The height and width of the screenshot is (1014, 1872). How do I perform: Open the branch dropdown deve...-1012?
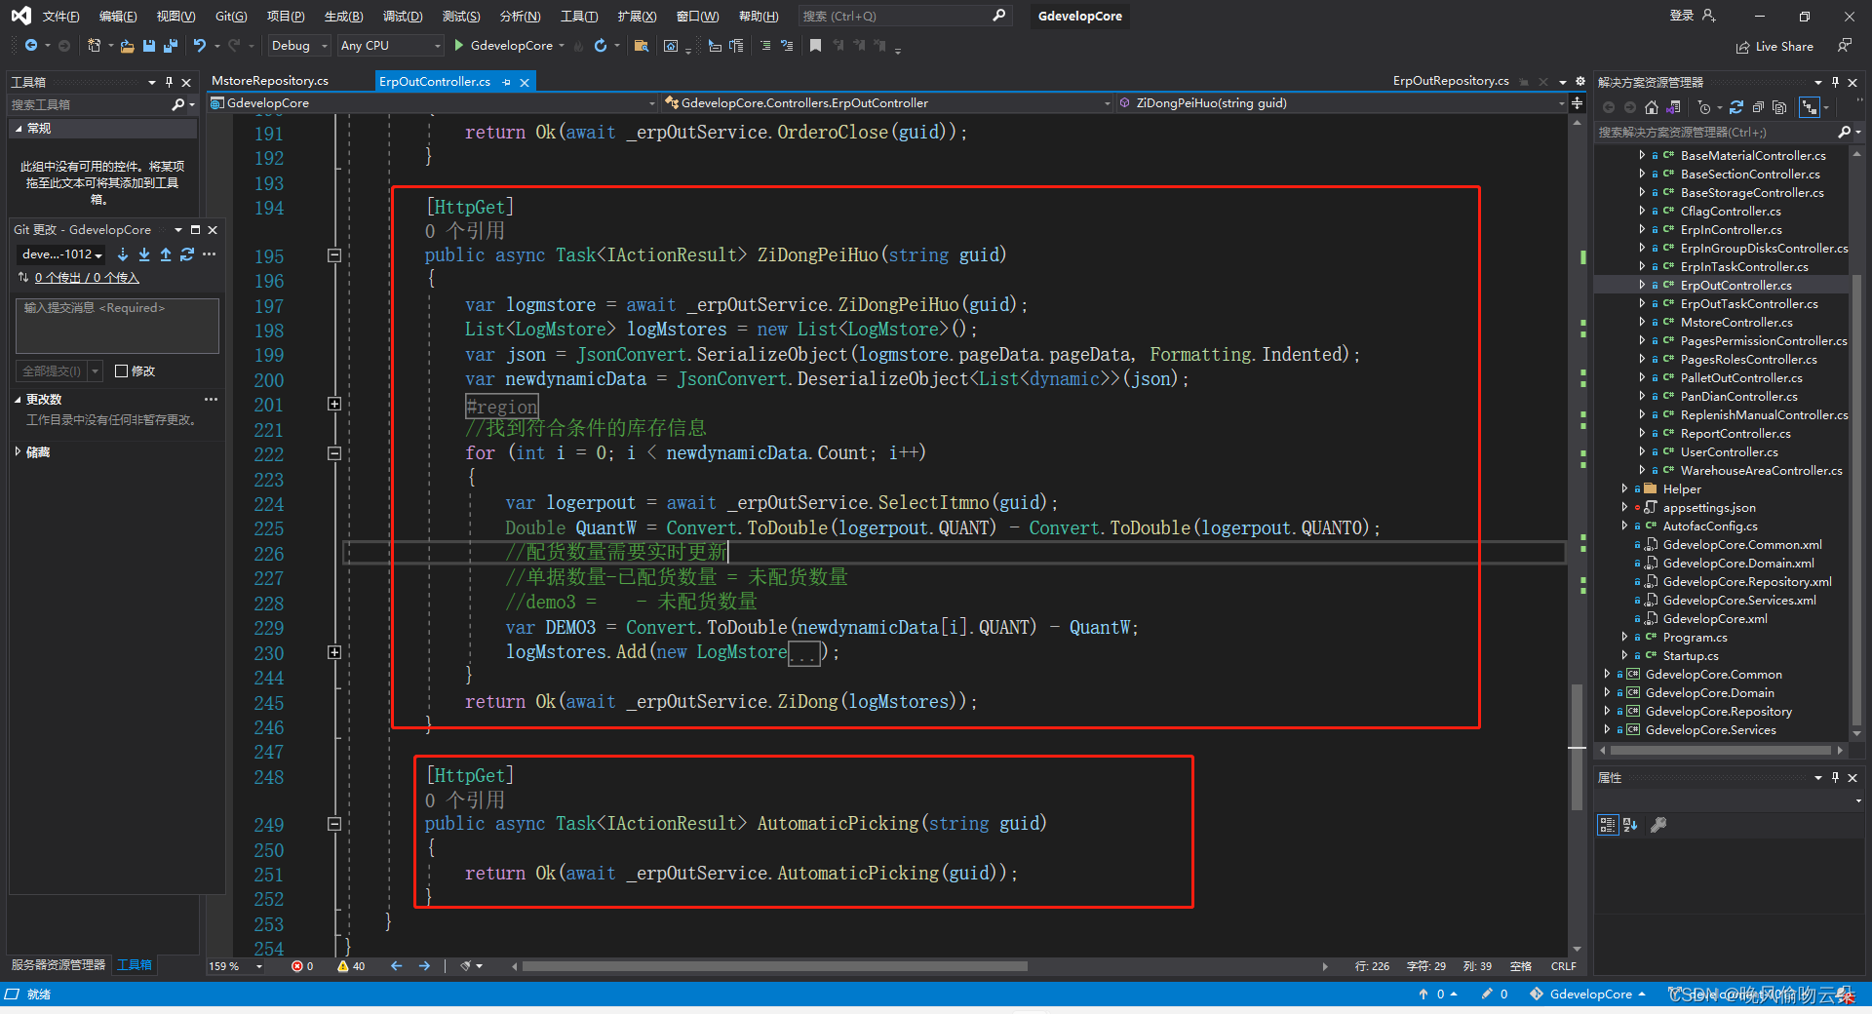62,254
